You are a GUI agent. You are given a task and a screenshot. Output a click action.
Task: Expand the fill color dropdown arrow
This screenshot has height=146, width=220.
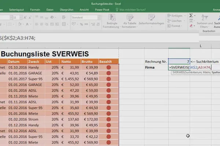click(x=23, y=24)
